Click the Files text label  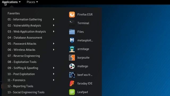[80, 32]
